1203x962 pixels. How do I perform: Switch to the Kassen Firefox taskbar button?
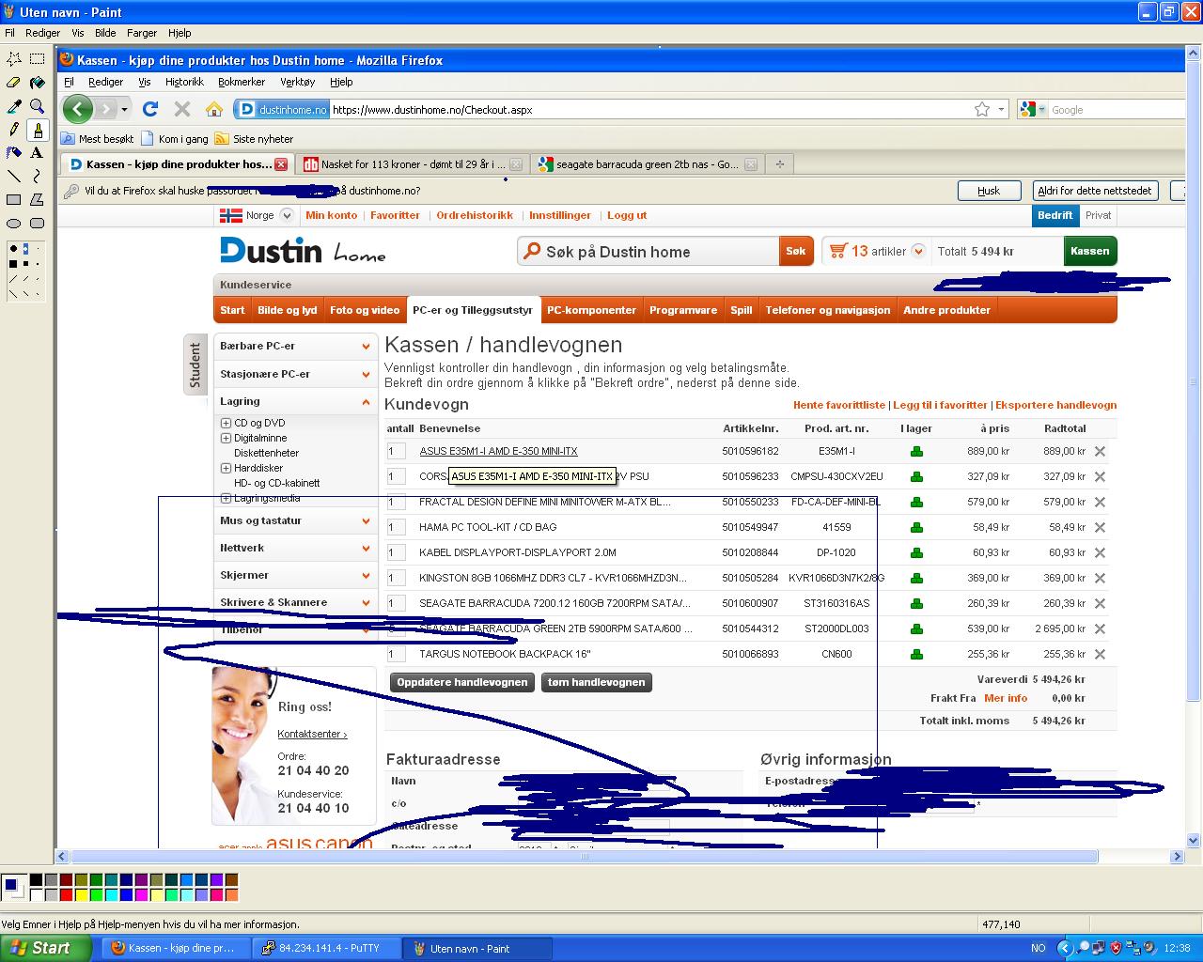[177, 948]
